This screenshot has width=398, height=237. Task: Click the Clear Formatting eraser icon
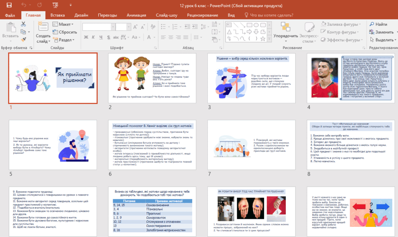coord(153,27)
